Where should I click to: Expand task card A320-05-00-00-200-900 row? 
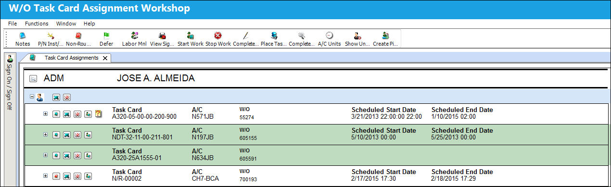tap(45, 114)
